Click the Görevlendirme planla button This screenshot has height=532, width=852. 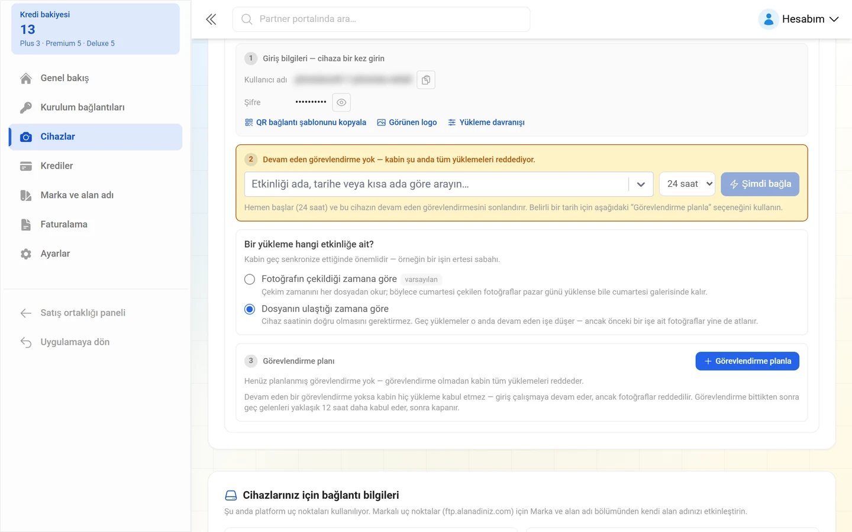[747, 361]
